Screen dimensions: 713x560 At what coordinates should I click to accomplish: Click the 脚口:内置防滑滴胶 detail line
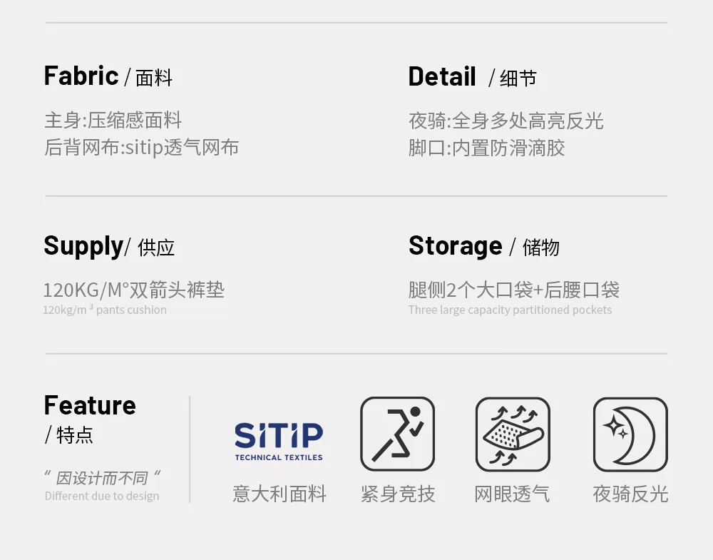486,148
